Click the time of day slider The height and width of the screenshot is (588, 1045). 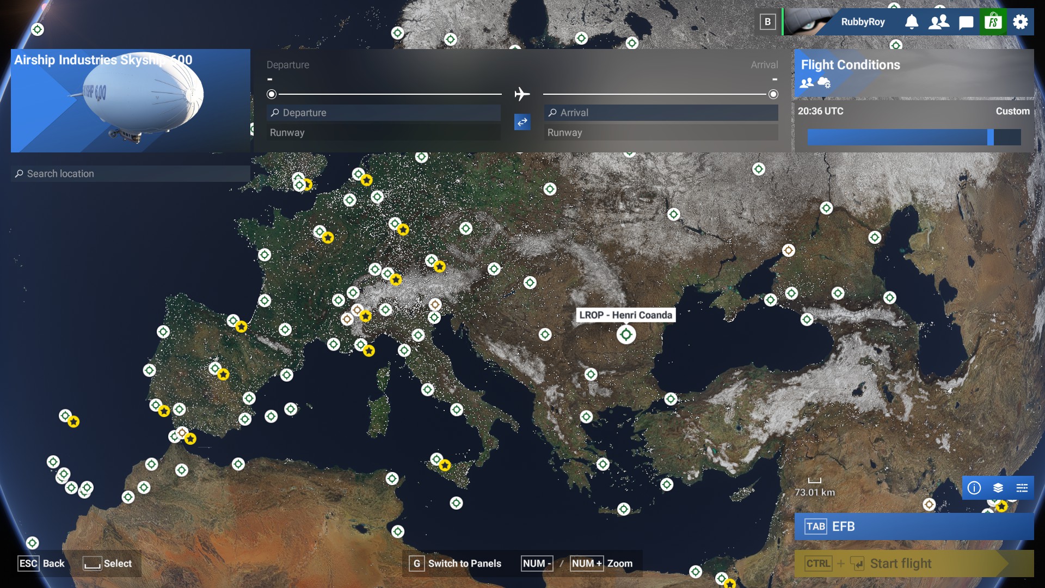(913, 137)
